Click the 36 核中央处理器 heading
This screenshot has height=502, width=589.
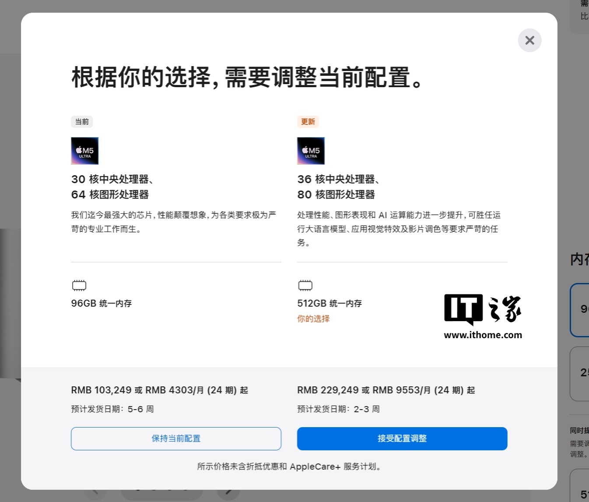(338, 179)
